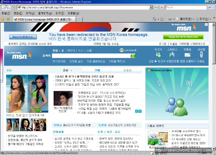Screen dimensions: 216x156
Task: Click the 핫메일 envelope icon
Action: (187, 55)
